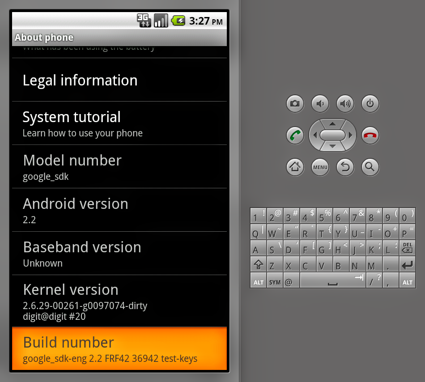Click the volume up button
Viewport: 425px width, 382px height.
point(345,103)
